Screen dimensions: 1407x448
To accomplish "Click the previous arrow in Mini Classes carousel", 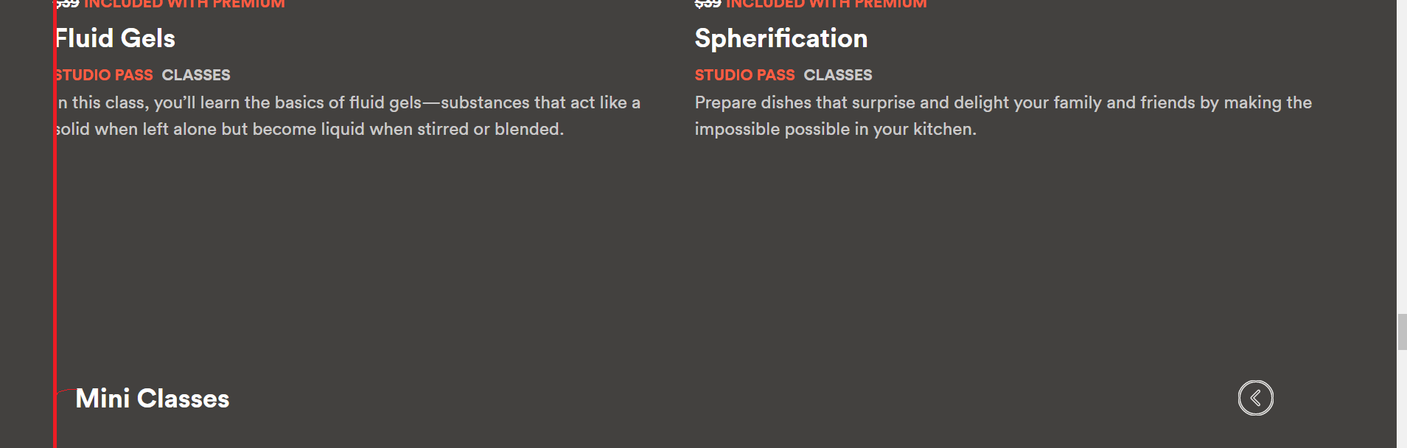I will click(x=1255, y=398).
